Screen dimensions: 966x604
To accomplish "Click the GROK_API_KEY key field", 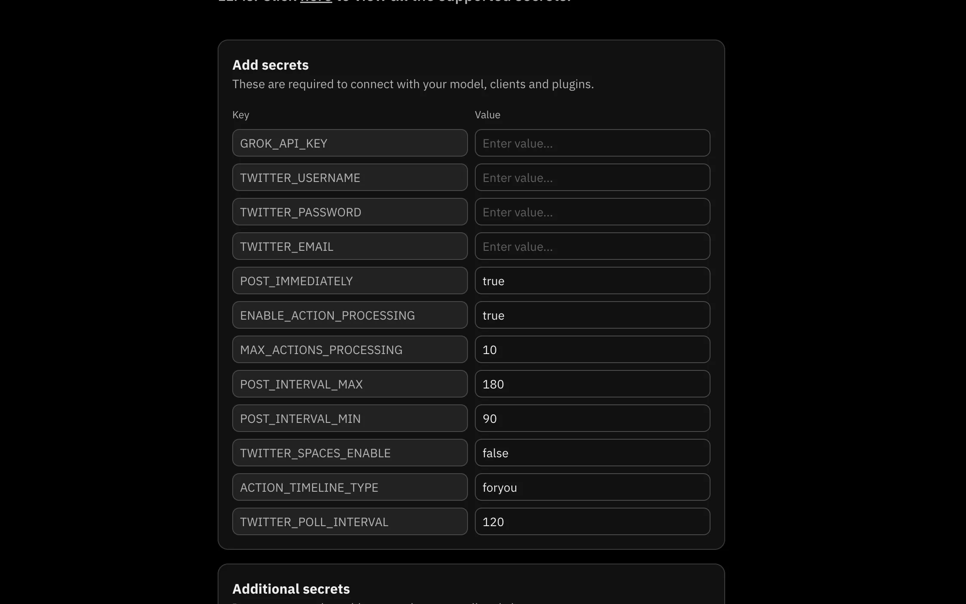I will 350,143.
